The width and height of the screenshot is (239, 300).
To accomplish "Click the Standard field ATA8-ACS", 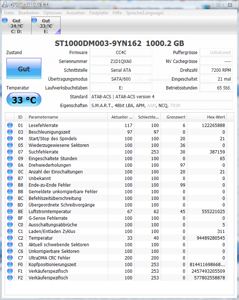I will point(161,96).
